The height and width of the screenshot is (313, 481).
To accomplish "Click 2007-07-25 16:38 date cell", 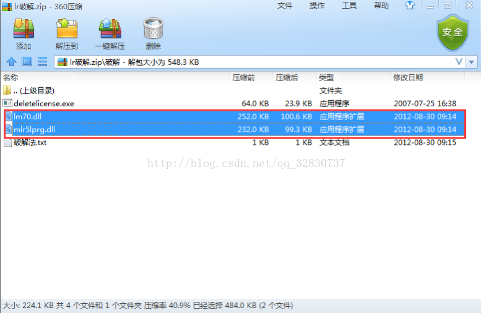I will tap(425, 104).
